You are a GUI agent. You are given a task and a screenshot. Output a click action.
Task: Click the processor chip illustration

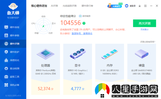click(46, 54)
